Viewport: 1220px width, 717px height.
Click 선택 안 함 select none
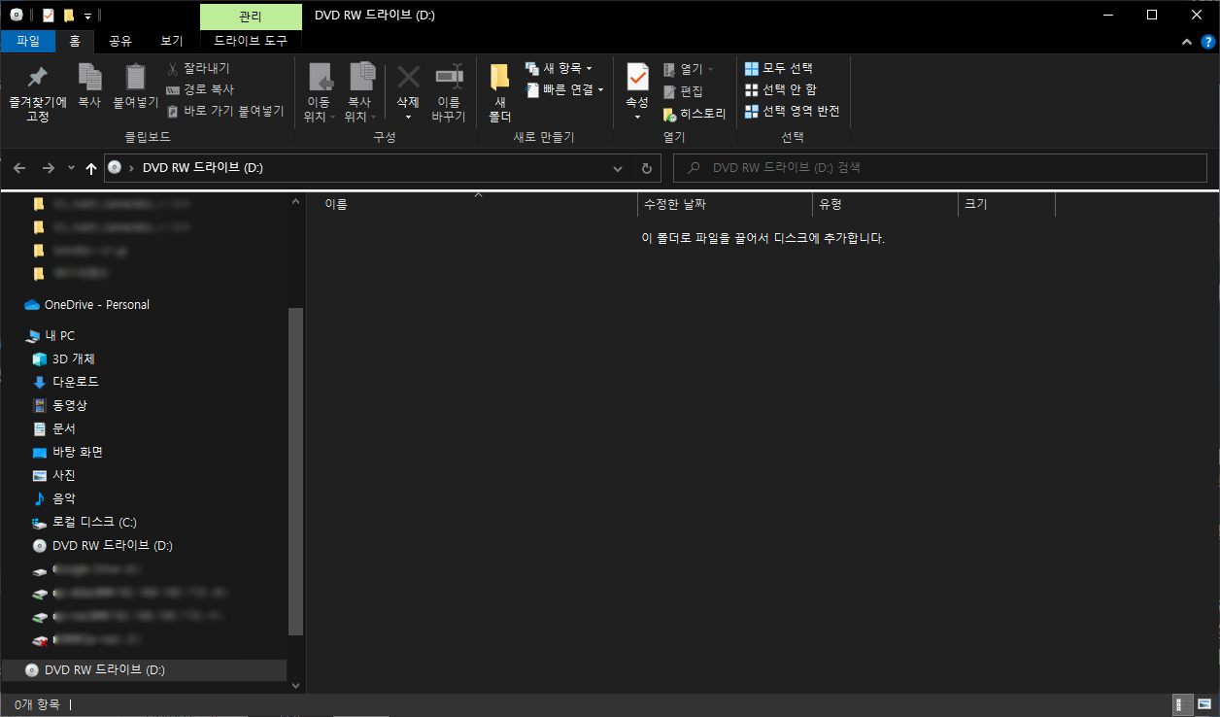781,89
